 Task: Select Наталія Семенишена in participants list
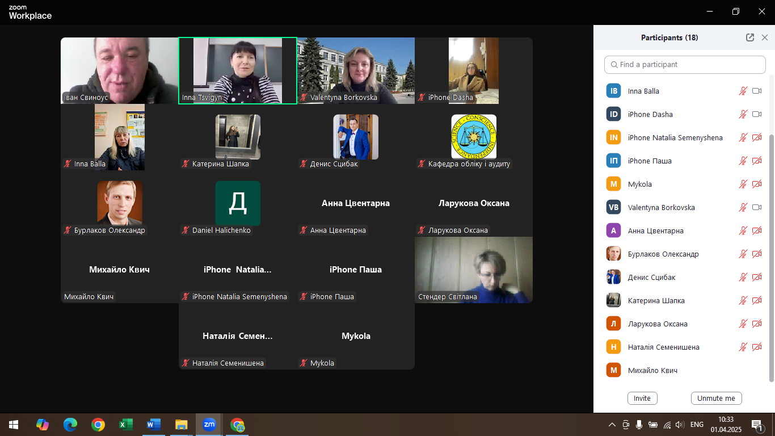(663, 347)
